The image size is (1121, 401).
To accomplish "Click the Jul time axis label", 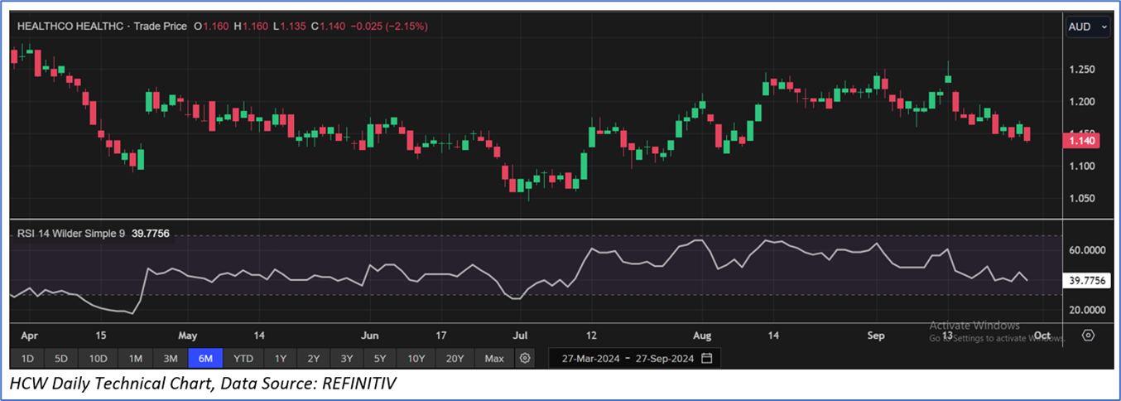I will [x=522, y=336].
